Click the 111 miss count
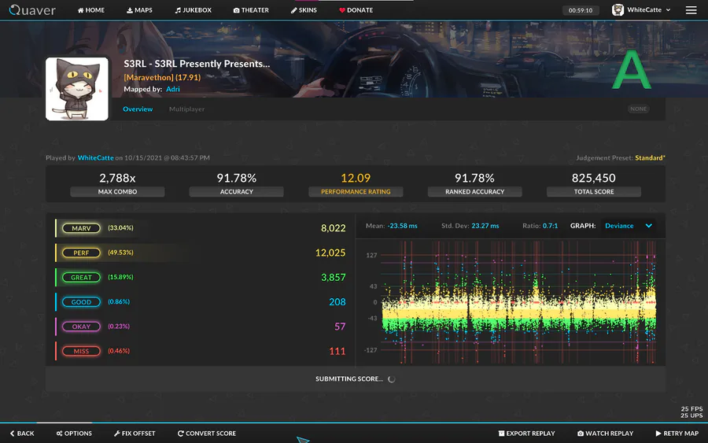708x443 pixels. [337, 351]
